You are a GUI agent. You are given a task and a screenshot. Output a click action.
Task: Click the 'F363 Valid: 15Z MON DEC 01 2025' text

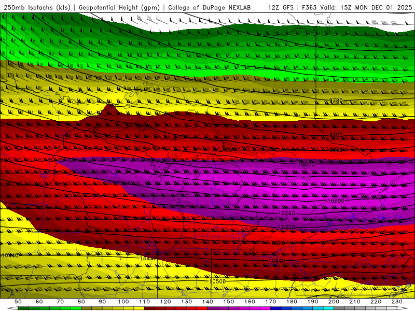point(357,7)
